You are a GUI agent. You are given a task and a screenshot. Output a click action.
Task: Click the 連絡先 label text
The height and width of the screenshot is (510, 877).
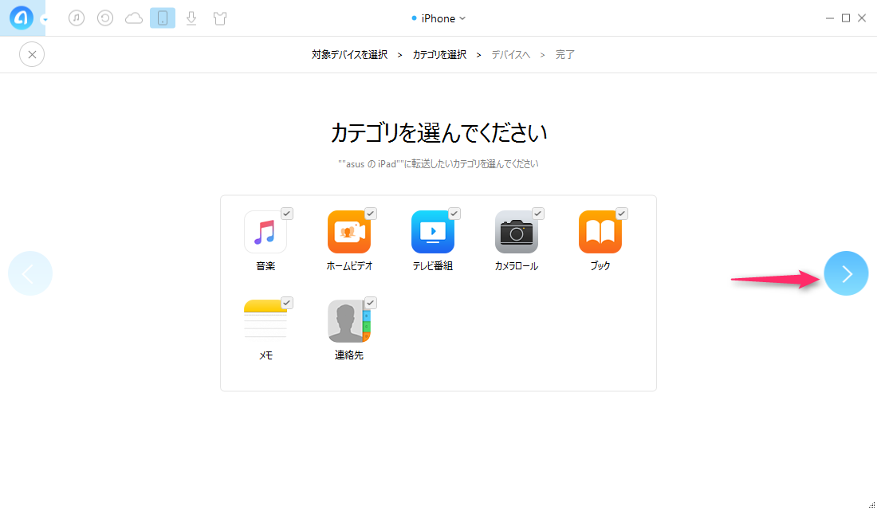[x=349, y=355]
